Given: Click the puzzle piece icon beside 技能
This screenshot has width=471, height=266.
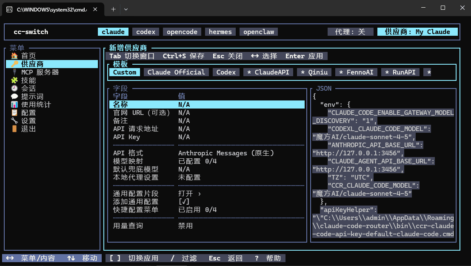Looking at the screenshot, I should tap(14, 80).
